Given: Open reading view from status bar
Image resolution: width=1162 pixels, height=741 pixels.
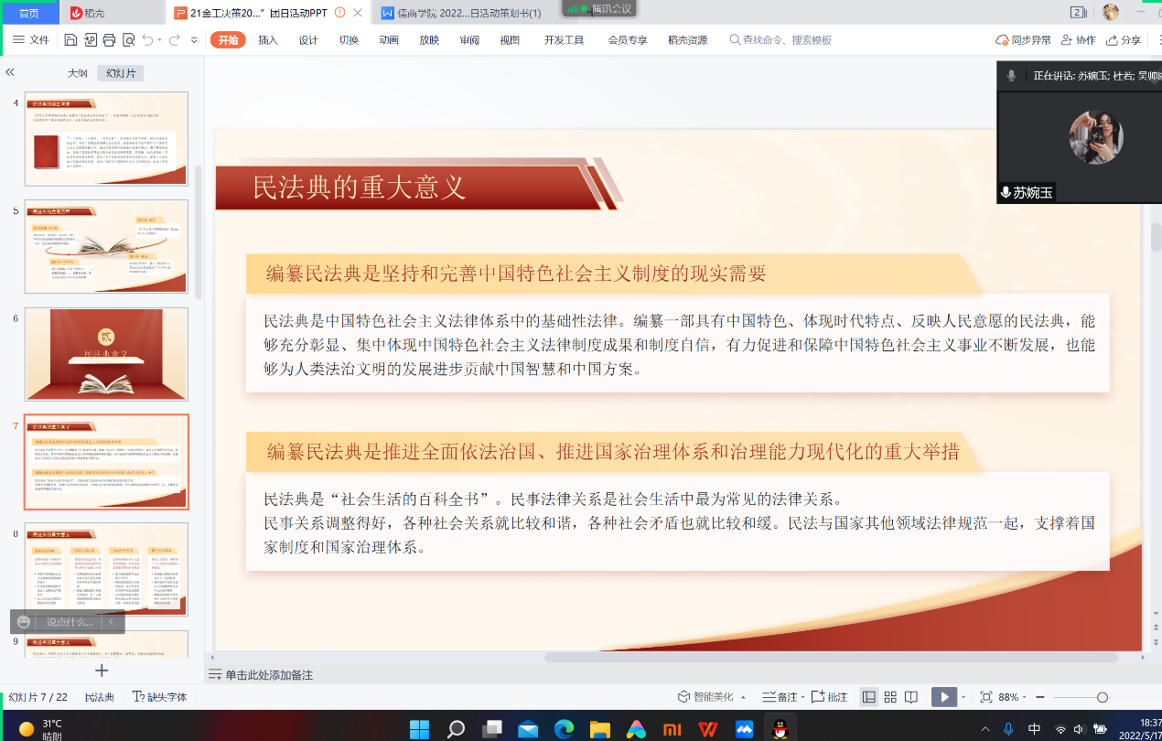Looking at the screenshot, I should click(911, 697).
